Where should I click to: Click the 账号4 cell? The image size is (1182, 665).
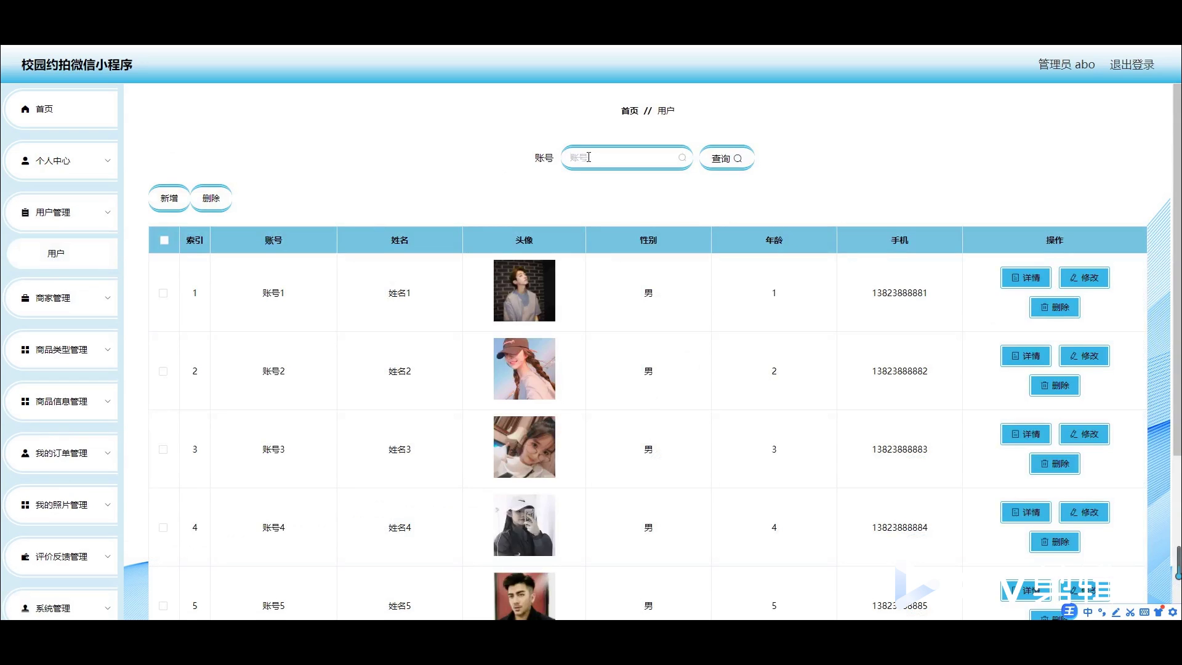[273, 528]
